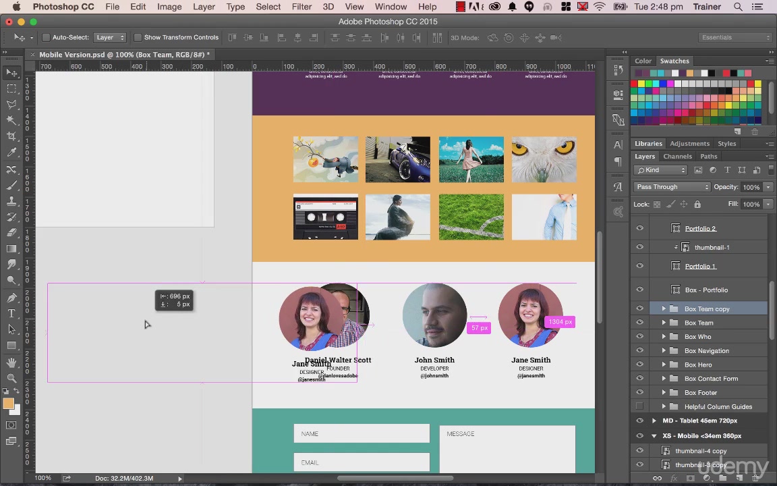The width and height of the screenshot is (777, 486).
Task: Click the lock position icon
Action: click(684, 204)
